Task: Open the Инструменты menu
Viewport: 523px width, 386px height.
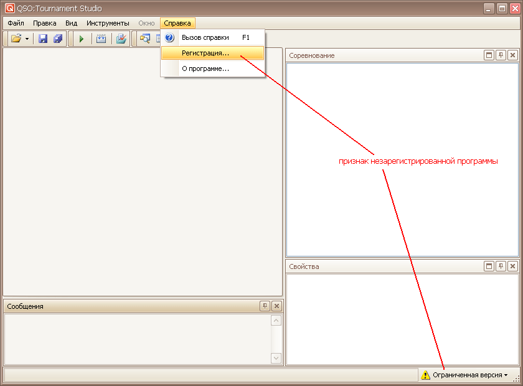Action: 108,23
